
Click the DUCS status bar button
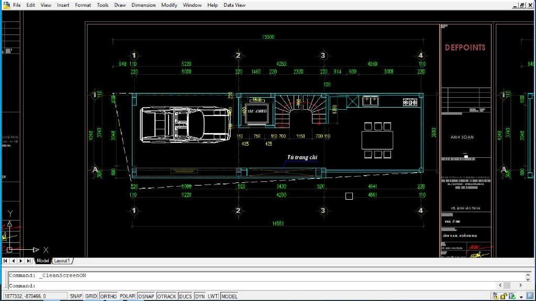point(185,296)
